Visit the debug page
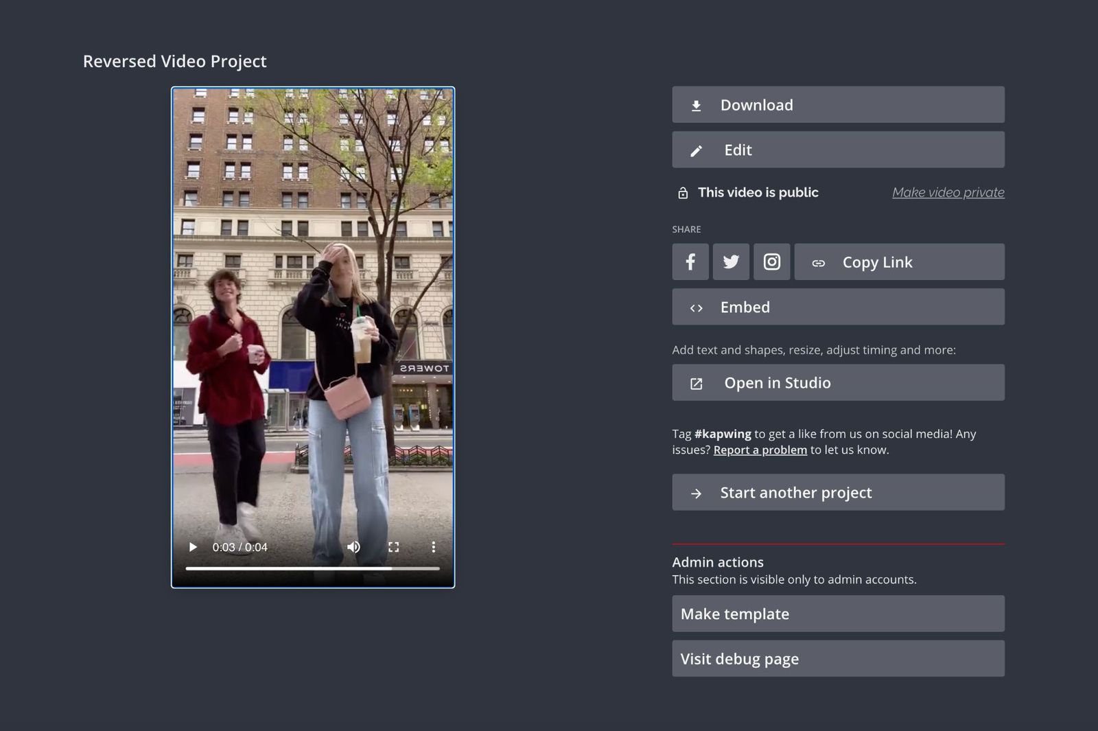 [838, 659]
